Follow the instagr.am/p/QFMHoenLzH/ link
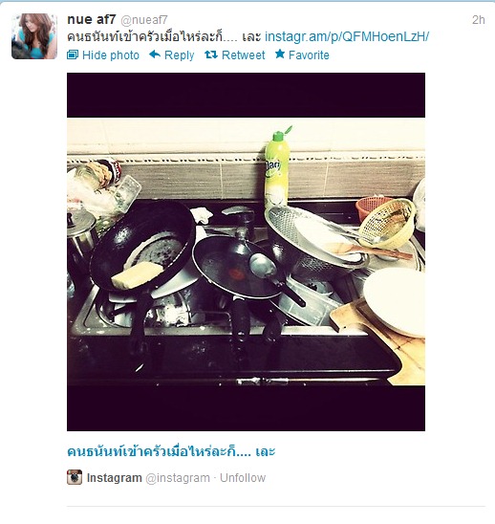Viewport: 495px width, 524px height. click(x=347, y=36)
